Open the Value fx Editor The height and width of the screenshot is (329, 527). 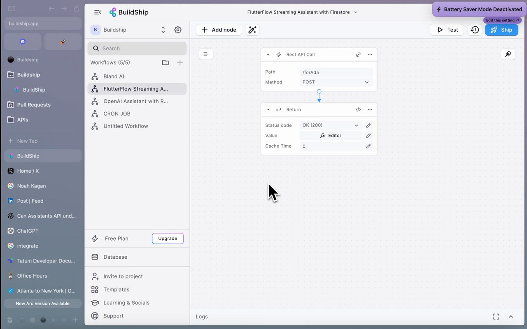331,136
